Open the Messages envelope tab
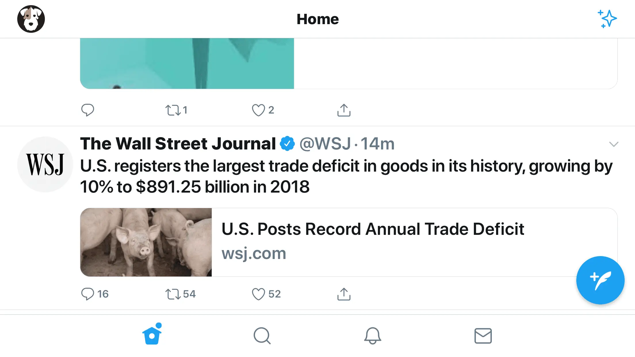 coord(483,335)
